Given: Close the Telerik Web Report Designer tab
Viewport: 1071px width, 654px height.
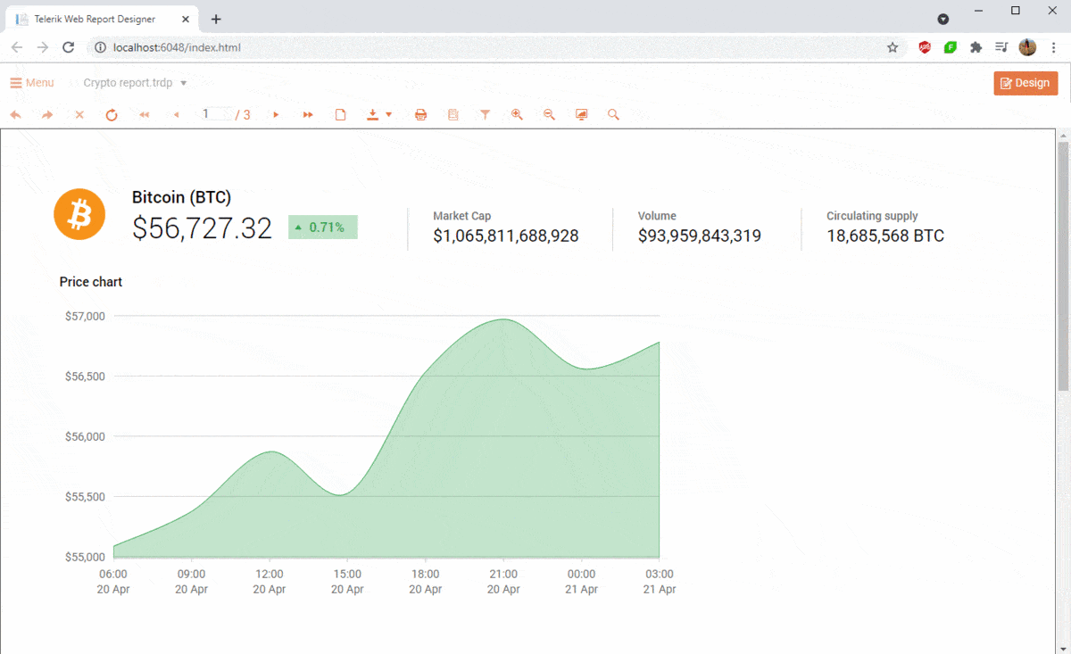Looking at the screenshot, I should click(185, 19).
